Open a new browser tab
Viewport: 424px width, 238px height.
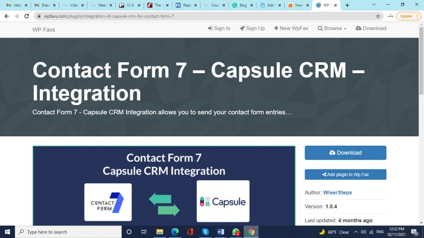[347, 5]
